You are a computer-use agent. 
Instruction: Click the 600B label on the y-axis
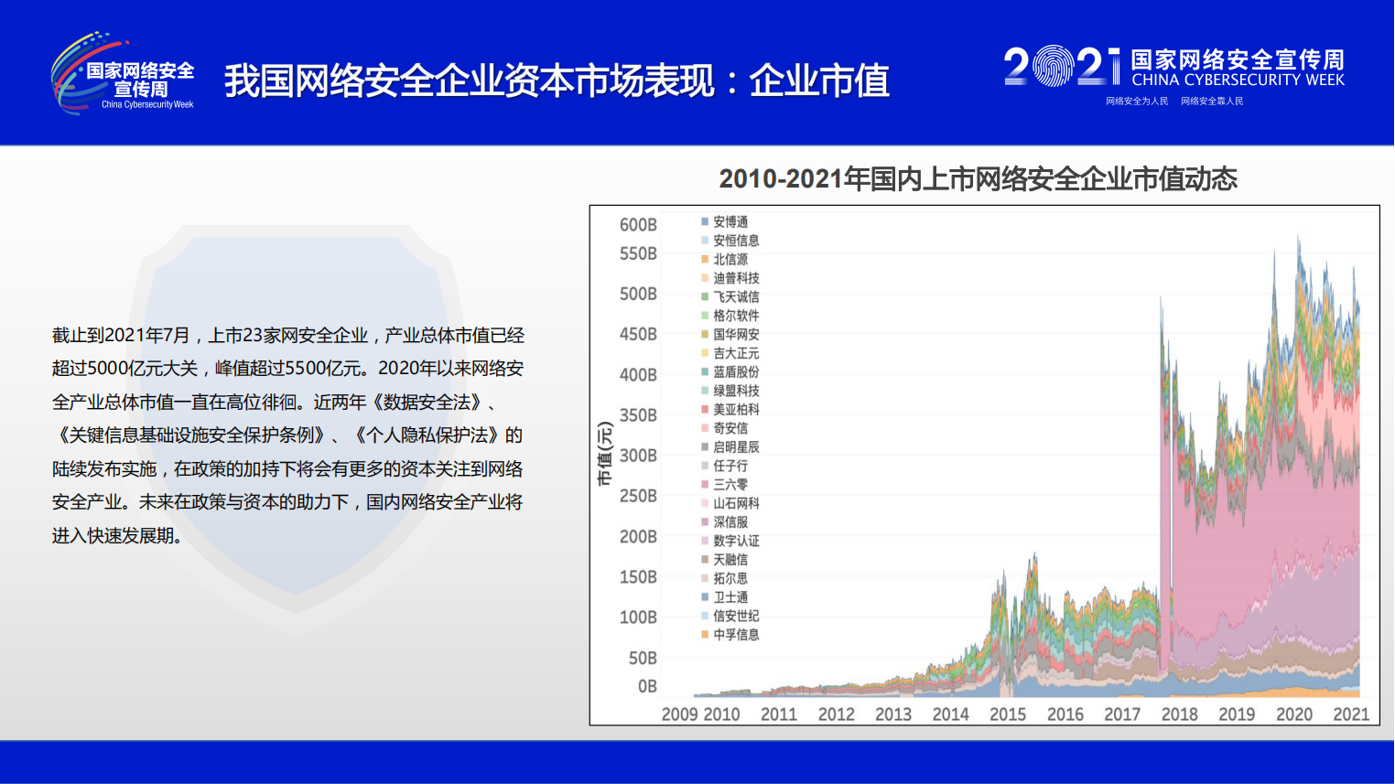[638, 225]
